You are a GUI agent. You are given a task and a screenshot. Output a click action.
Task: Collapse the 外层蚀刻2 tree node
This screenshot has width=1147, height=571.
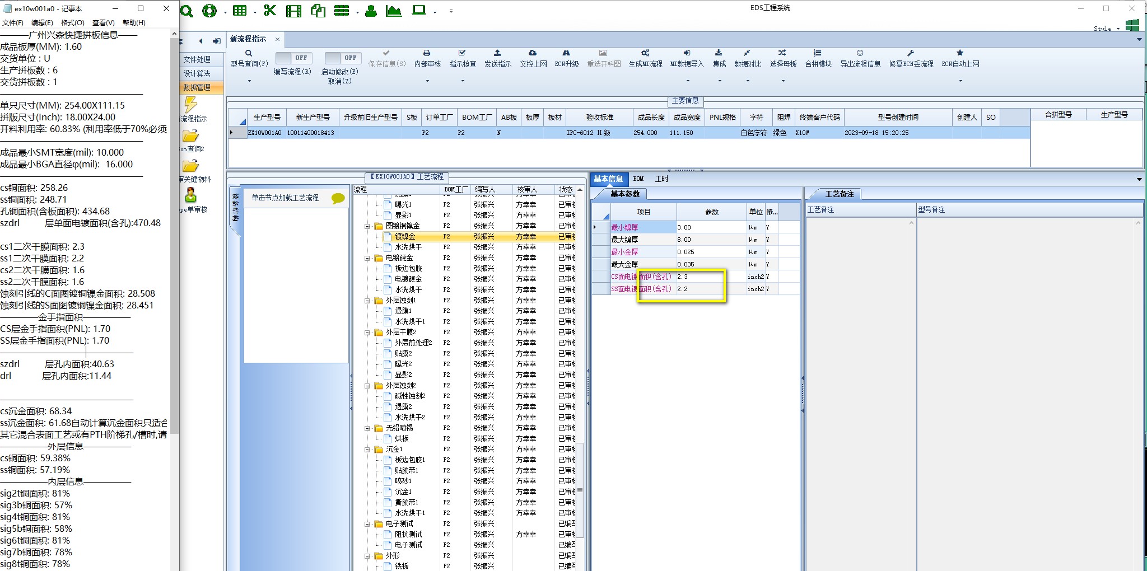pyautogui.click(x=368, y=386)
